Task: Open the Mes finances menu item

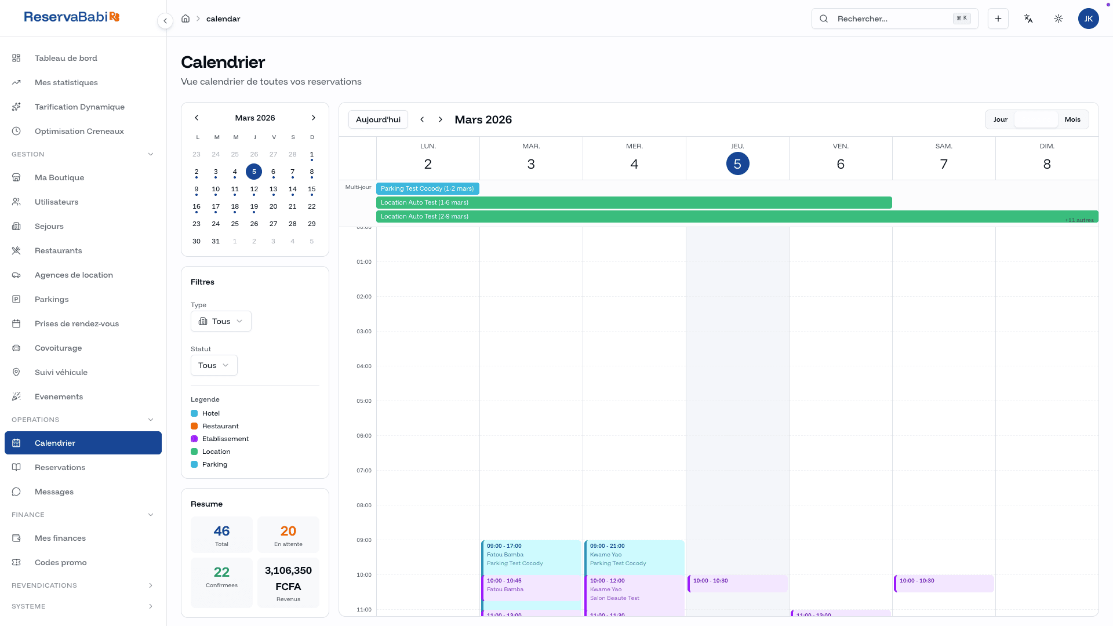Action: coord(60,538)
